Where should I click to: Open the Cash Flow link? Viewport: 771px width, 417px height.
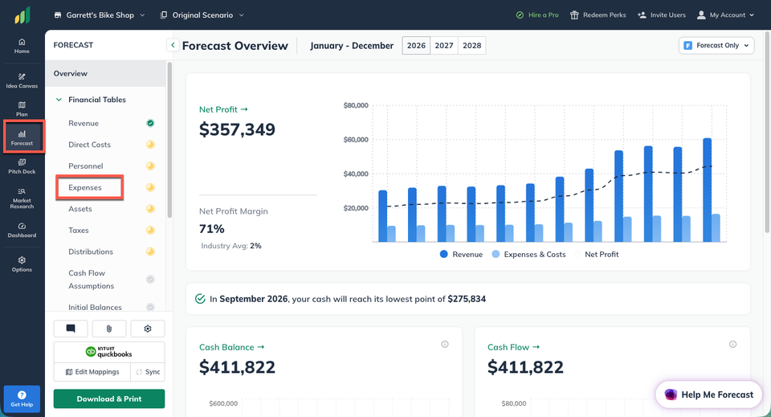click(x=513, y=347)
